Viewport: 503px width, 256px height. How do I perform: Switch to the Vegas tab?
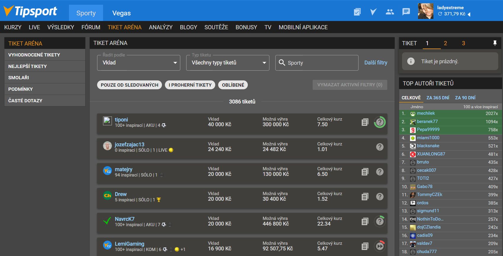click(x=121, y=13)
